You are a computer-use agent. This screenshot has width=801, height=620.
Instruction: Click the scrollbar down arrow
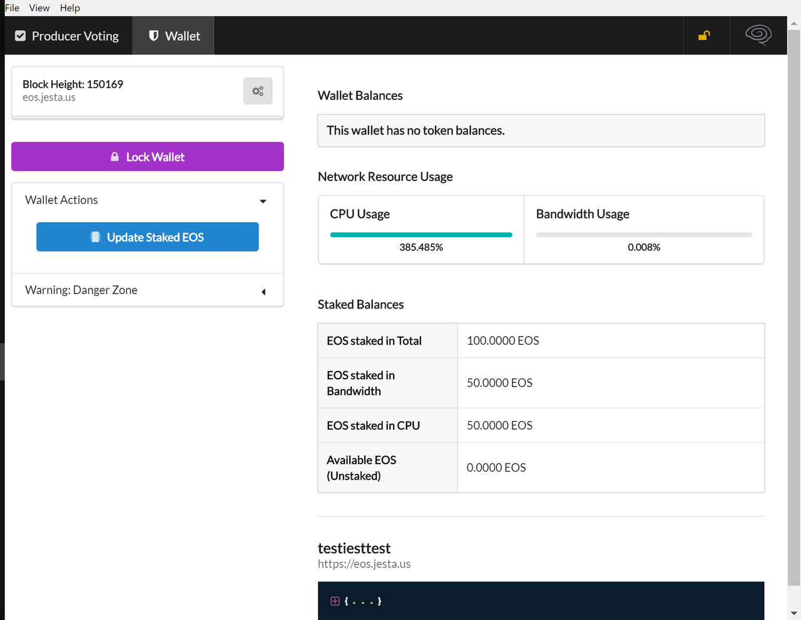[793, 613]
